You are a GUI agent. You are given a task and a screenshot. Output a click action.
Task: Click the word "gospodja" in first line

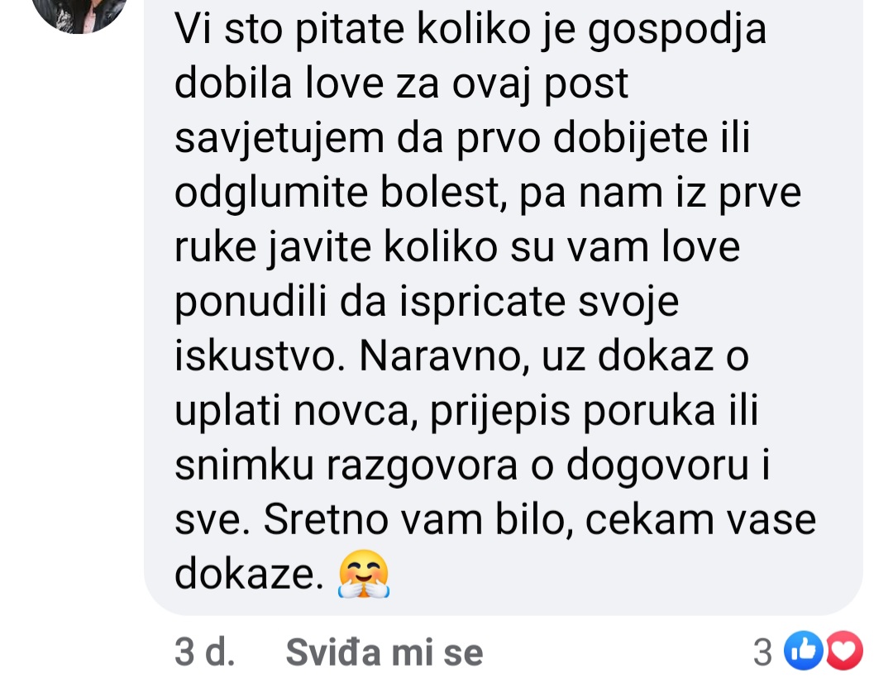click(x=677, y=30)
